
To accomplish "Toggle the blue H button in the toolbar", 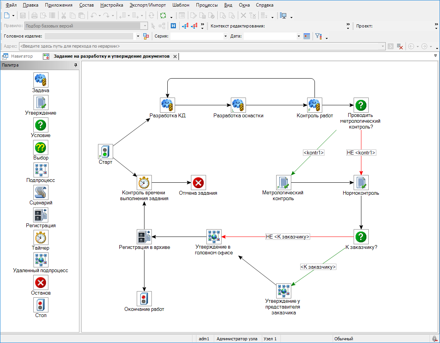I will (174, 26).
